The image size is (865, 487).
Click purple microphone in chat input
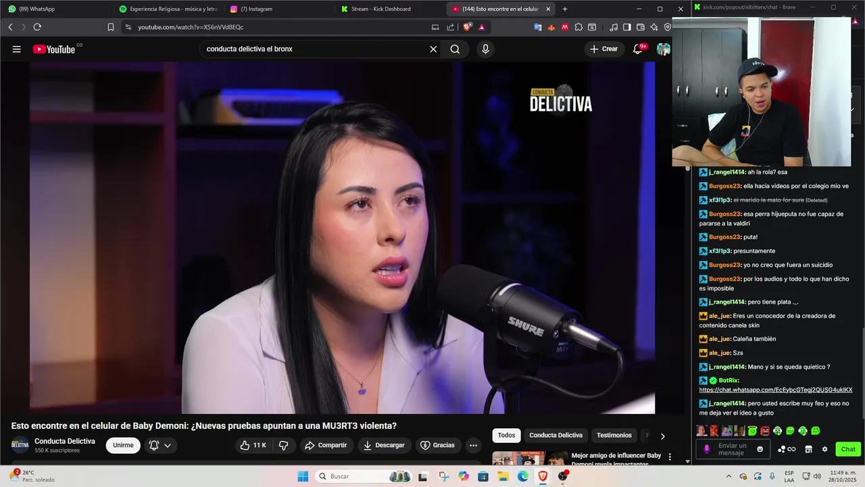[x=707, y=449]
